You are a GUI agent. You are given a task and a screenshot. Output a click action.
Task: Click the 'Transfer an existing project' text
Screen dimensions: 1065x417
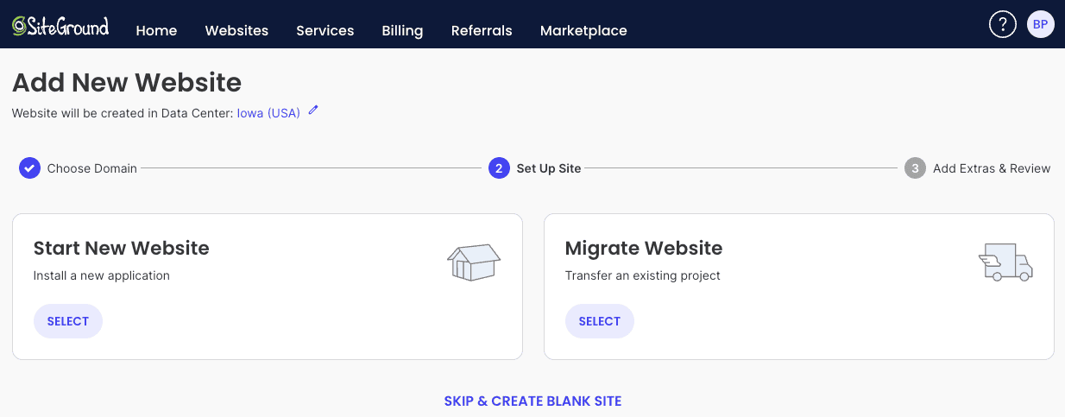(643, 276)
